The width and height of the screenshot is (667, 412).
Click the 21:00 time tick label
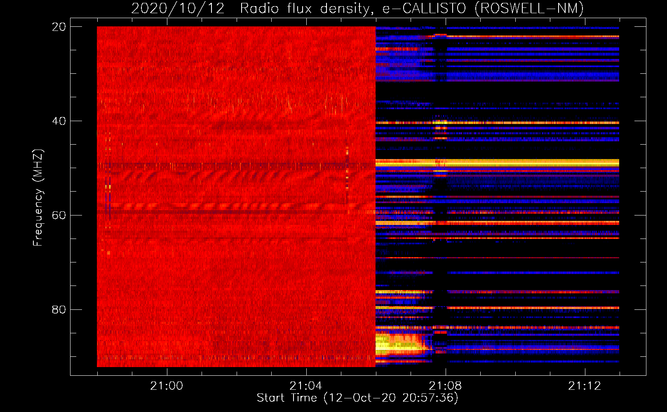(x=167, y=386)
